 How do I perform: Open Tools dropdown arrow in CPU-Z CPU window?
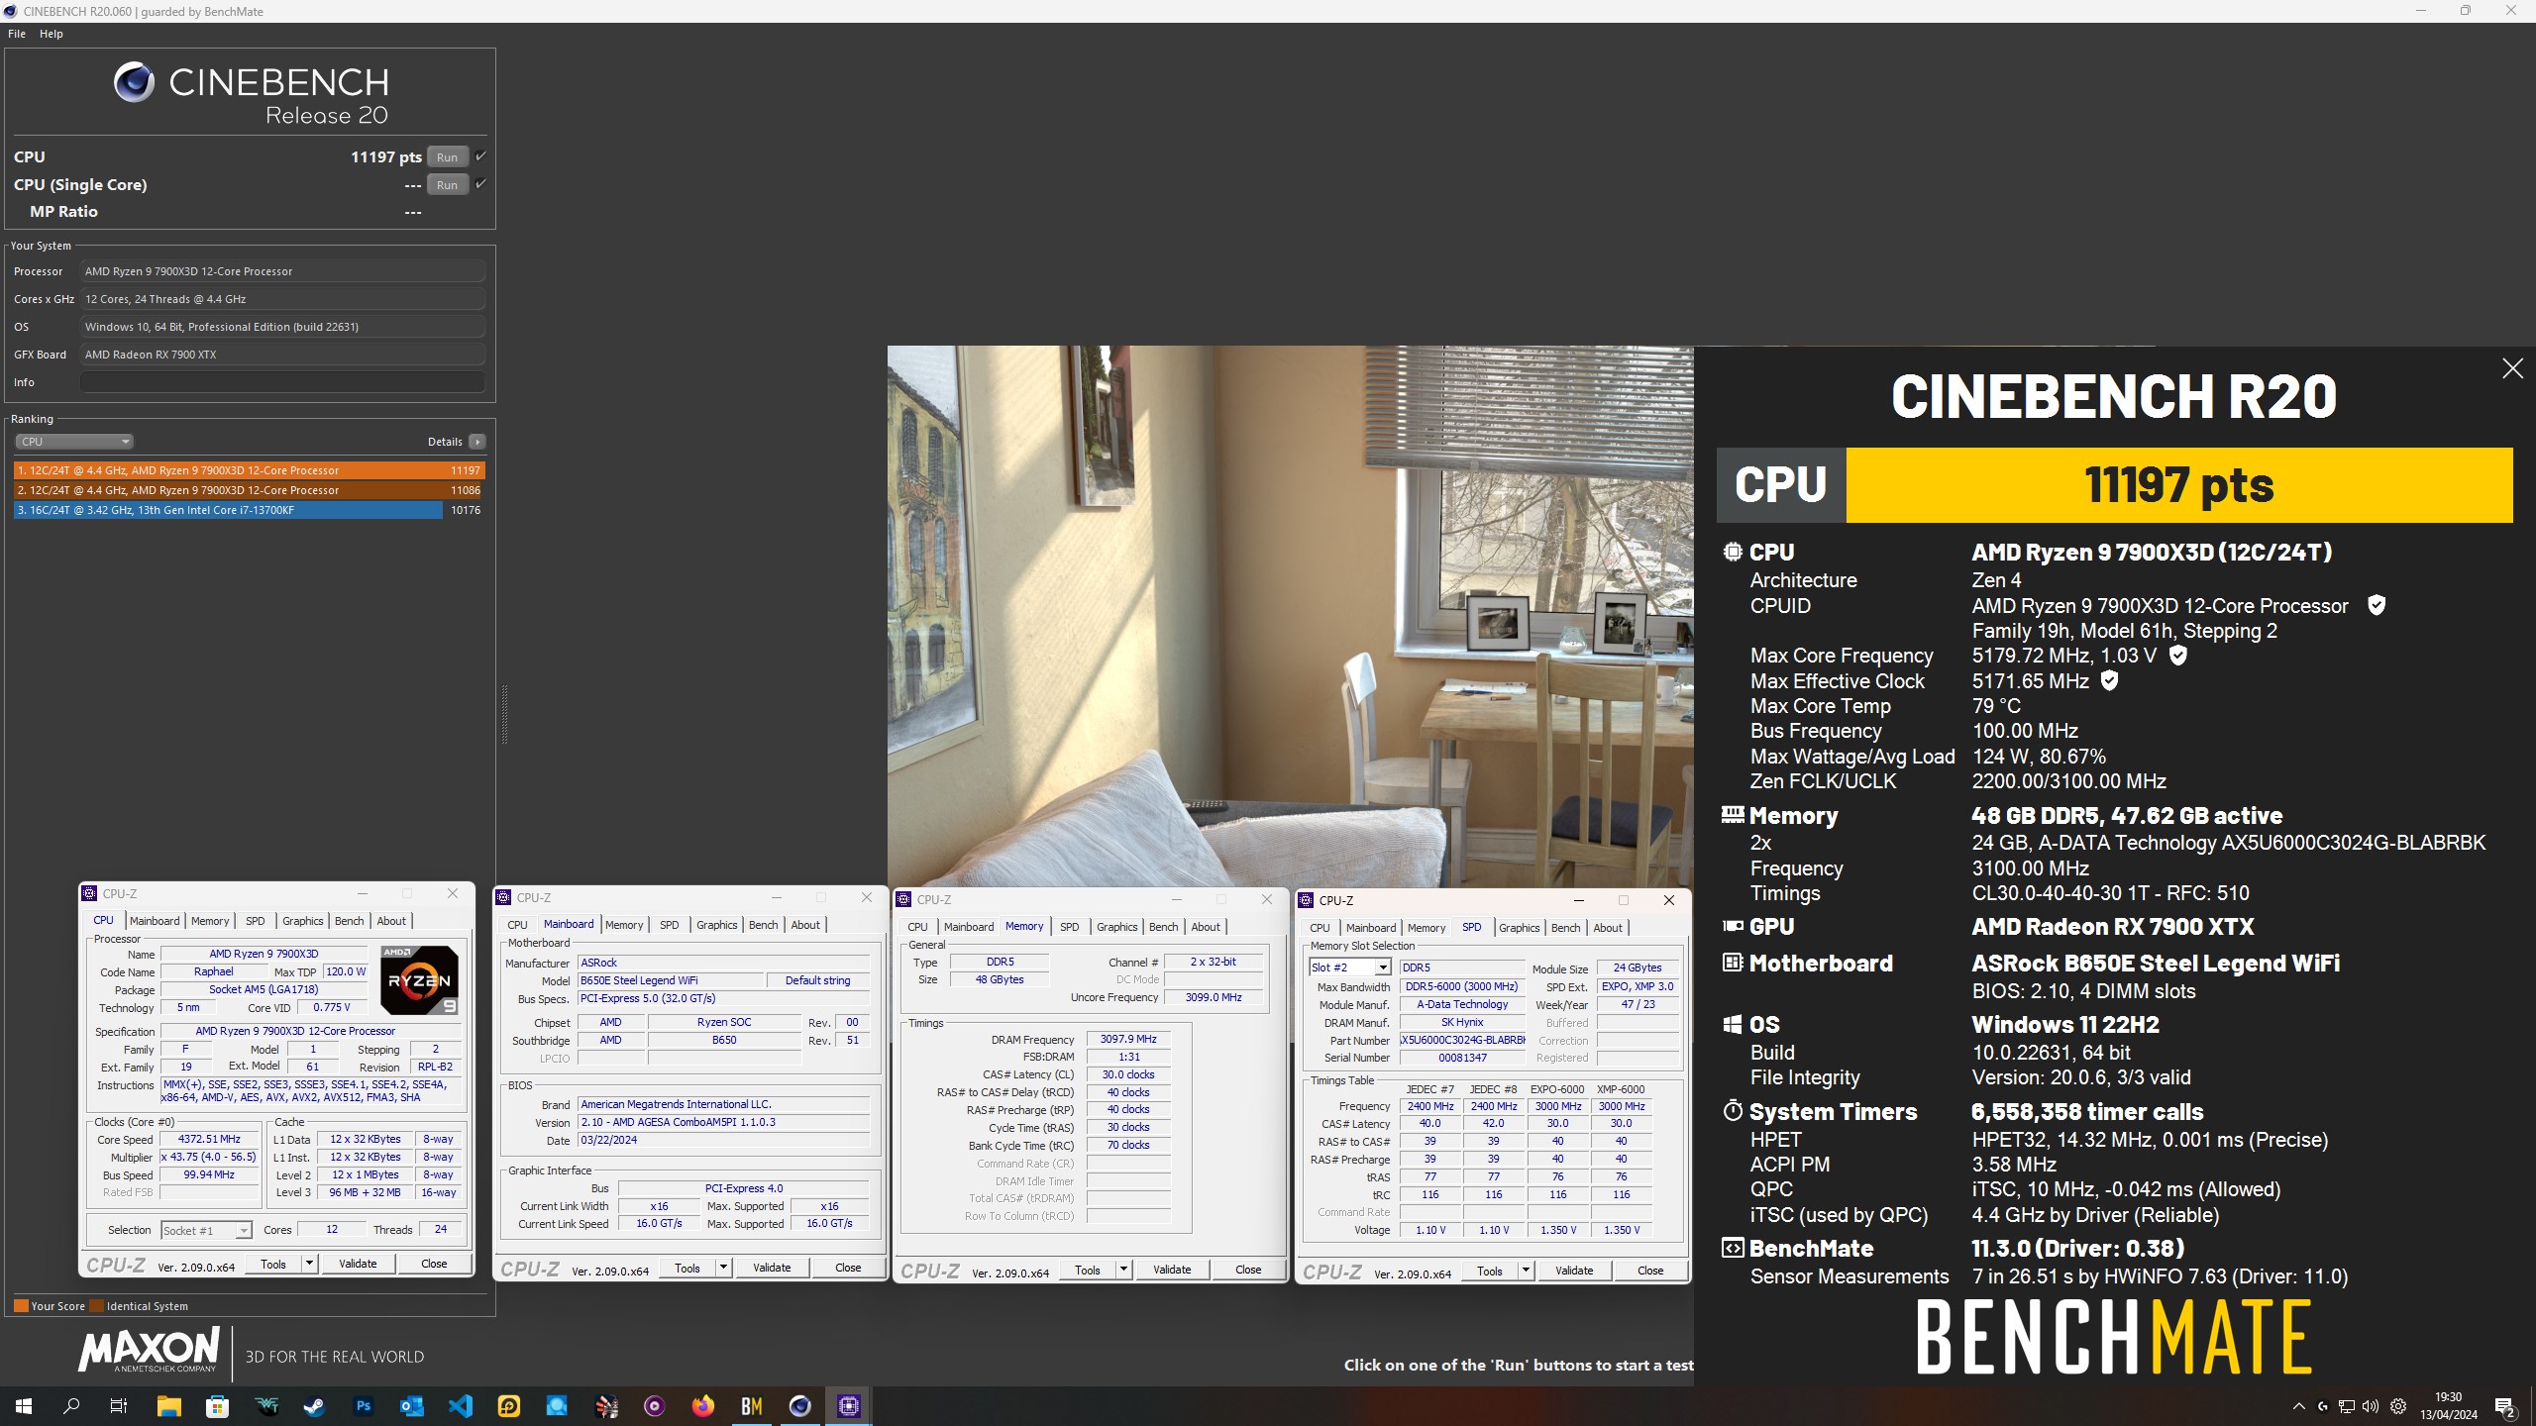pos(309,1264)
